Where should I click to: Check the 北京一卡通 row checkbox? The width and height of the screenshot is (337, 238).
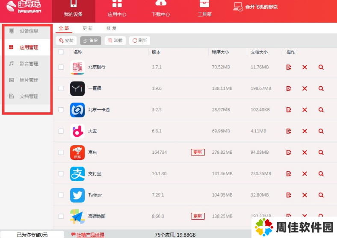click(x=61, y=110)
